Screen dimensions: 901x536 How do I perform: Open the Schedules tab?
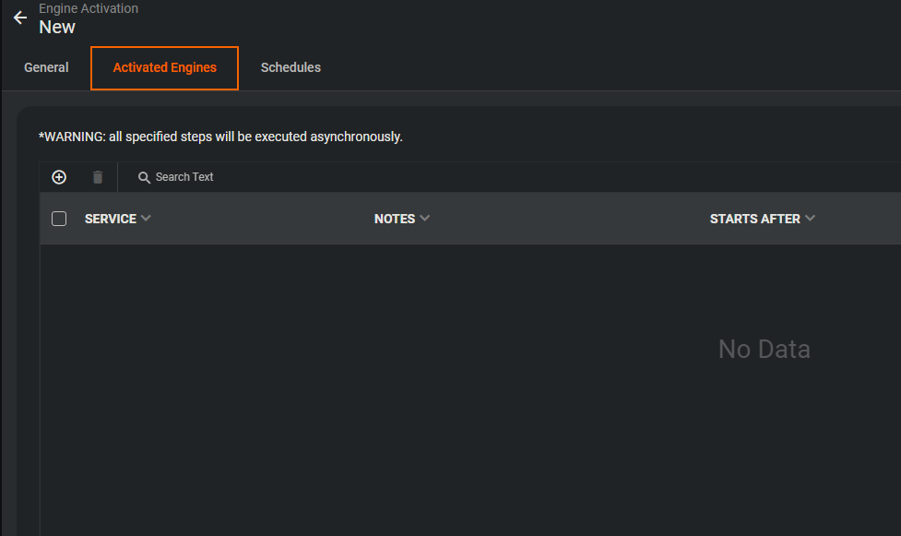pyautogui.click(x=290, y=67)
